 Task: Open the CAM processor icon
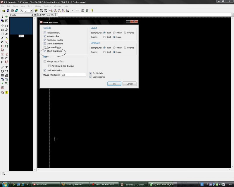(x=16, y=11)
